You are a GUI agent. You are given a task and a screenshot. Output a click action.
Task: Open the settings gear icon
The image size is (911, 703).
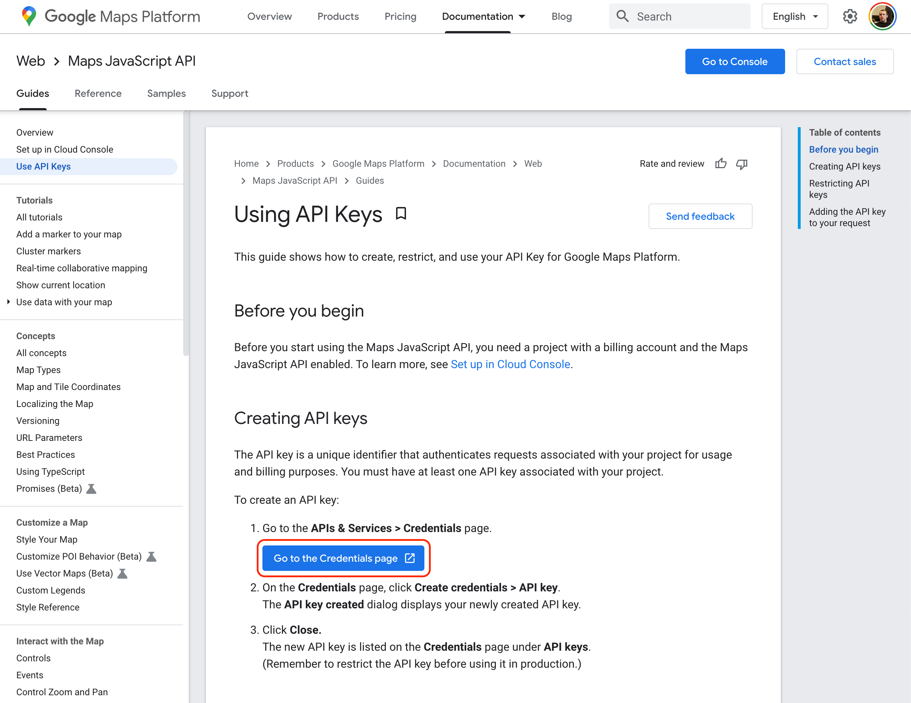coord(850,16)
